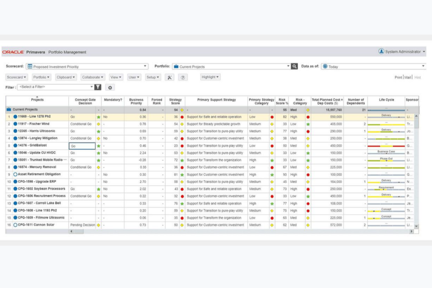The height and width of the screenshot is (288, 432).
Task: Click green star beside GridBallast Go decision
Action: click(x=98, y=146)
